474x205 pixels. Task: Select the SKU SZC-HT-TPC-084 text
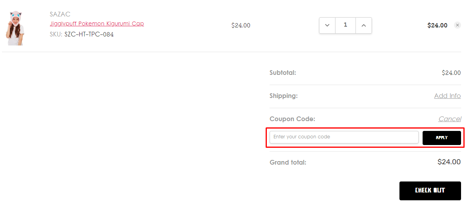click(x=89, y=34)
